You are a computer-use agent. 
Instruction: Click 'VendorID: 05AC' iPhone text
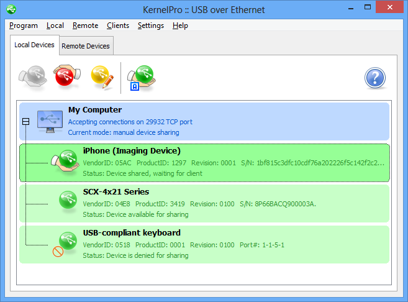[x=107, y=163]
